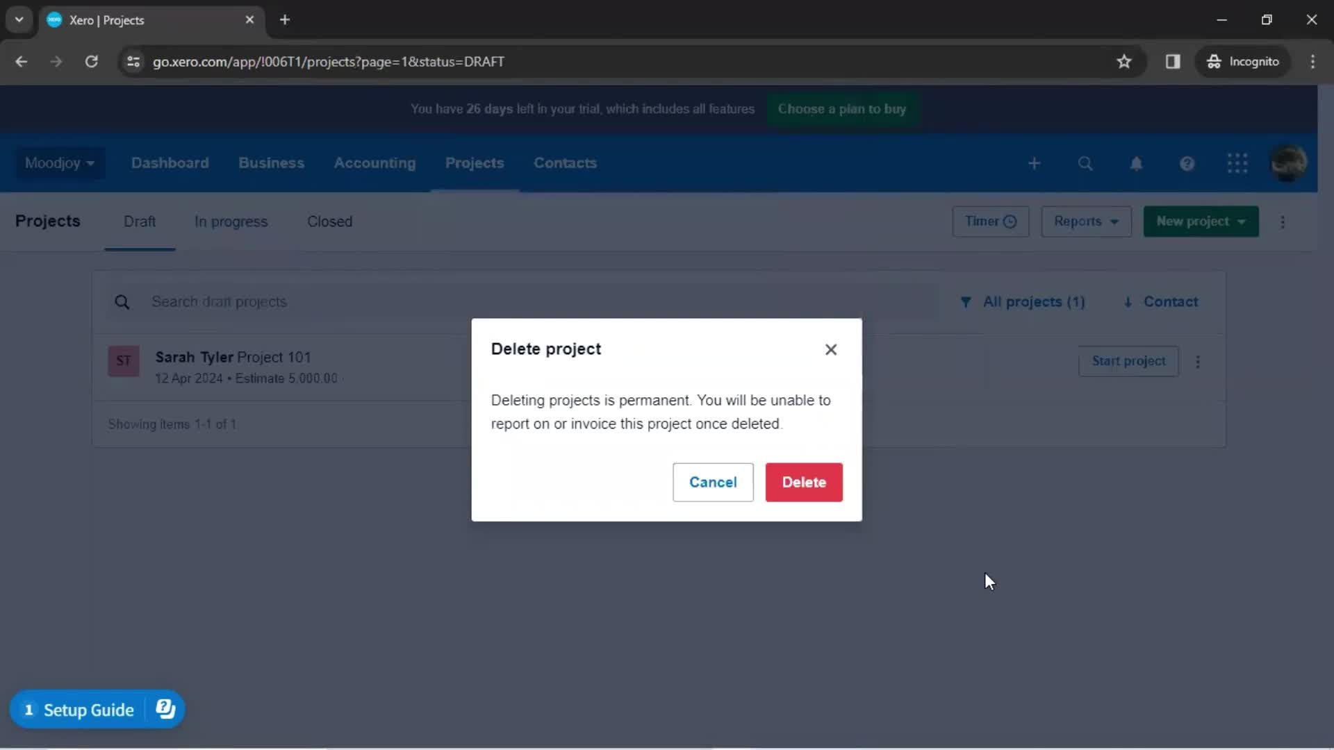1334x750 pixels.
Task: Bookmark this page with the star
Action: pos(1123,62)
